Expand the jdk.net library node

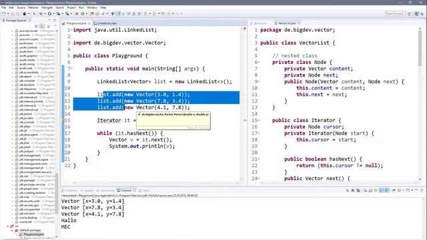pos(12,176)
